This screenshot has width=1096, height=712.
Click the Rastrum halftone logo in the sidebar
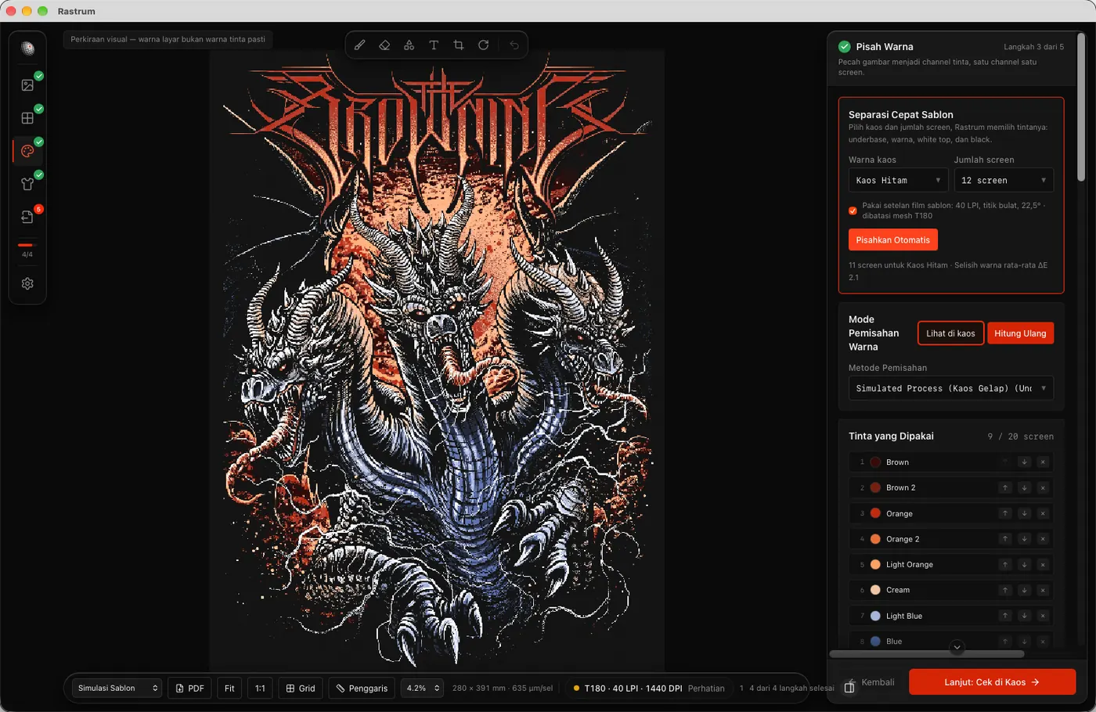click(x=27, y=49)
